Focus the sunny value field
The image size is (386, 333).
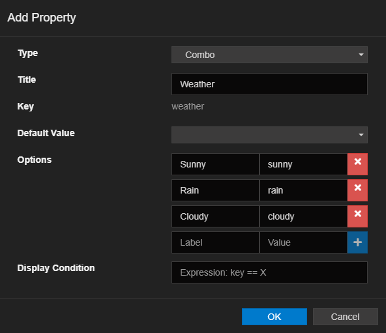tap(303, 164)
